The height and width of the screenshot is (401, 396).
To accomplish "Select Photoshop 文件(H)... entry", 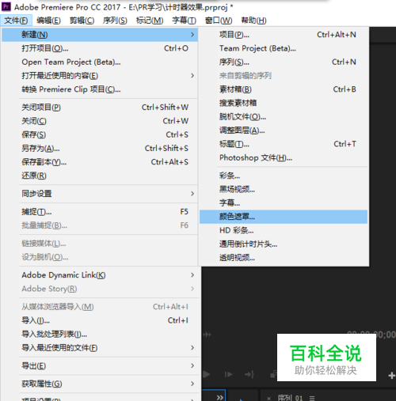I will pos(284,157).
